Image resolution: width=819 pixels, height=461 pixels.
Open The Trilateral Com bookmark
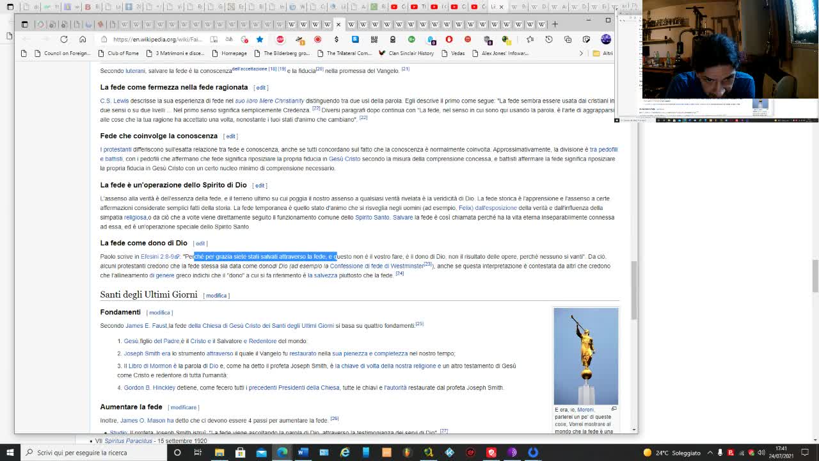(344, 53)
